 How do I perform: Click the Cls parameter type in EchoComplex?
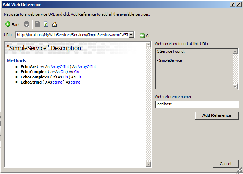click(63, 72)
